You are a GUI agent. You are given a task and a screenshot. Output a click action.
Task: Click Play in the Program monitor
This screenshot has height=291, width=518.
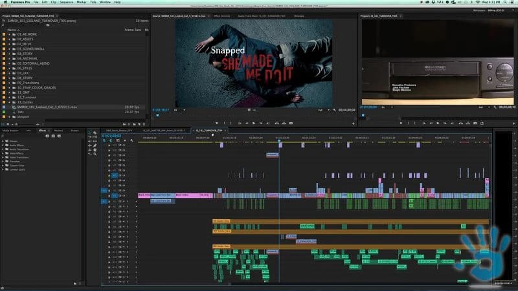click(x=438, y=123)
